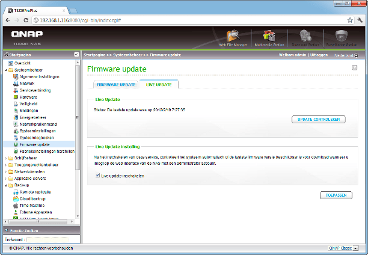This screenshot has height=255, width=368.
Task: Click the TOEPASSEN button
Action: pyautogui.click(x=336, y=195)
